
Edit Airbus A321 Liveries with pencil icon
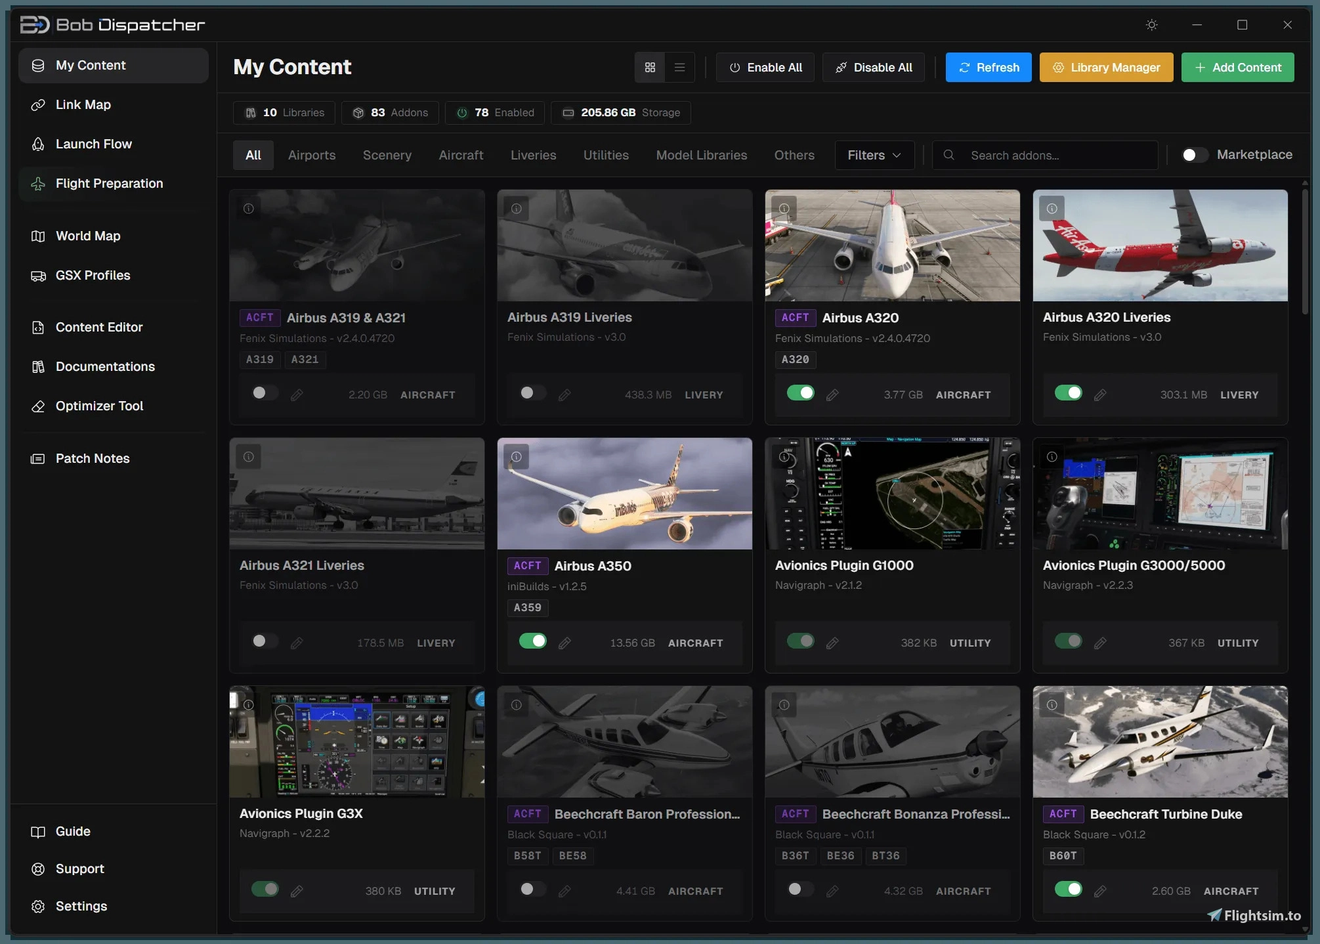click(x=297, y=643)
